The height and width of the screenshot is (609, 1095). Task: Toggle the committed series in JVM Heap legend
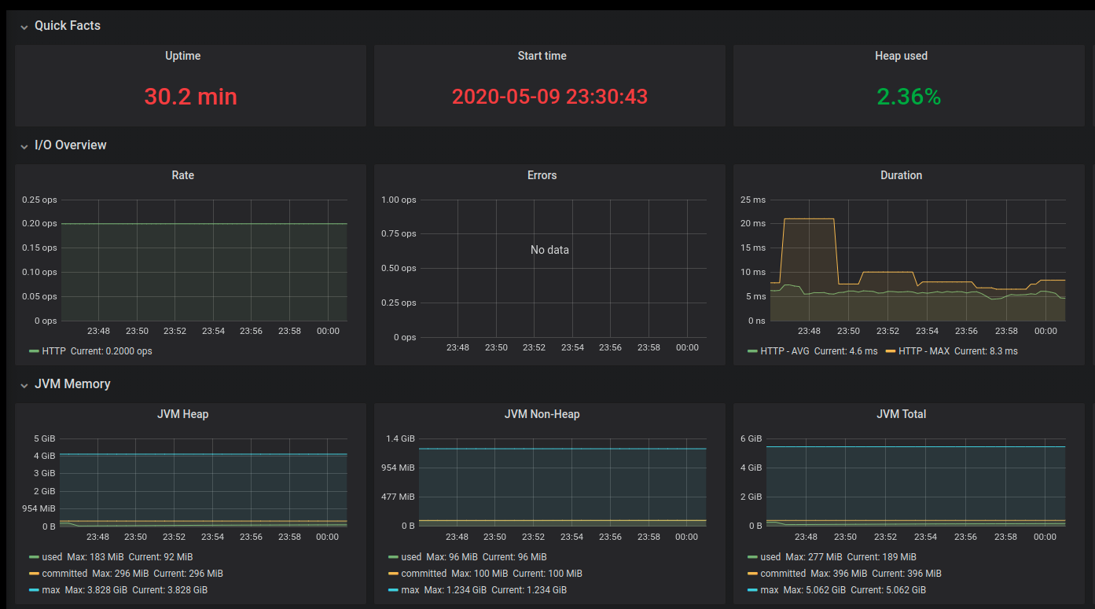click(x=63, y=574)
